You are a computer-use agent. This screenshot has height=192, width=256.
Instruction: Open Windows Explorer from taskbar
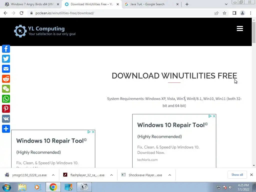pyautogui.click(x=22, y=187)
